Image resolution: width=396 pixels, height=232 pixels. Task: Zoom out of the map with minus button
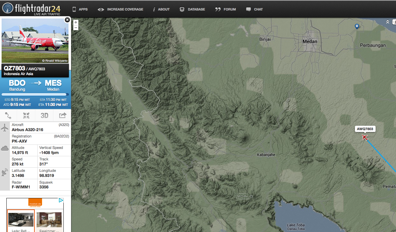(76, 28)
